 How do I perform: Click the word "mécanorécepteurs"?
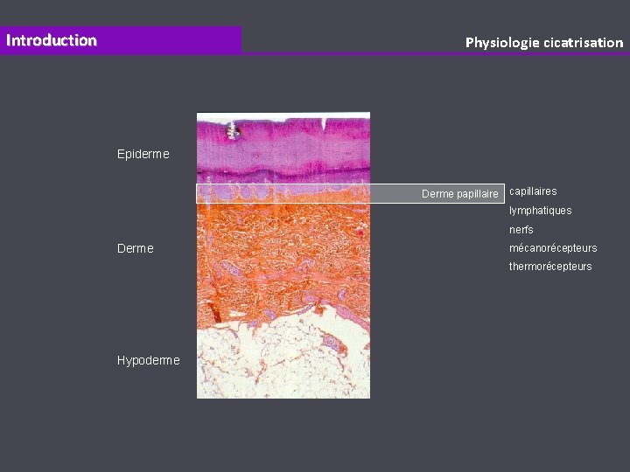(553, 248)
